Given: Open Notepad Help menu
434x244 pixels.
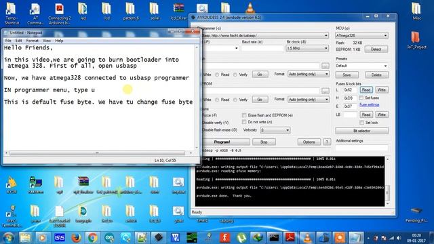Looking at the screenshot, I should (59, 41).
